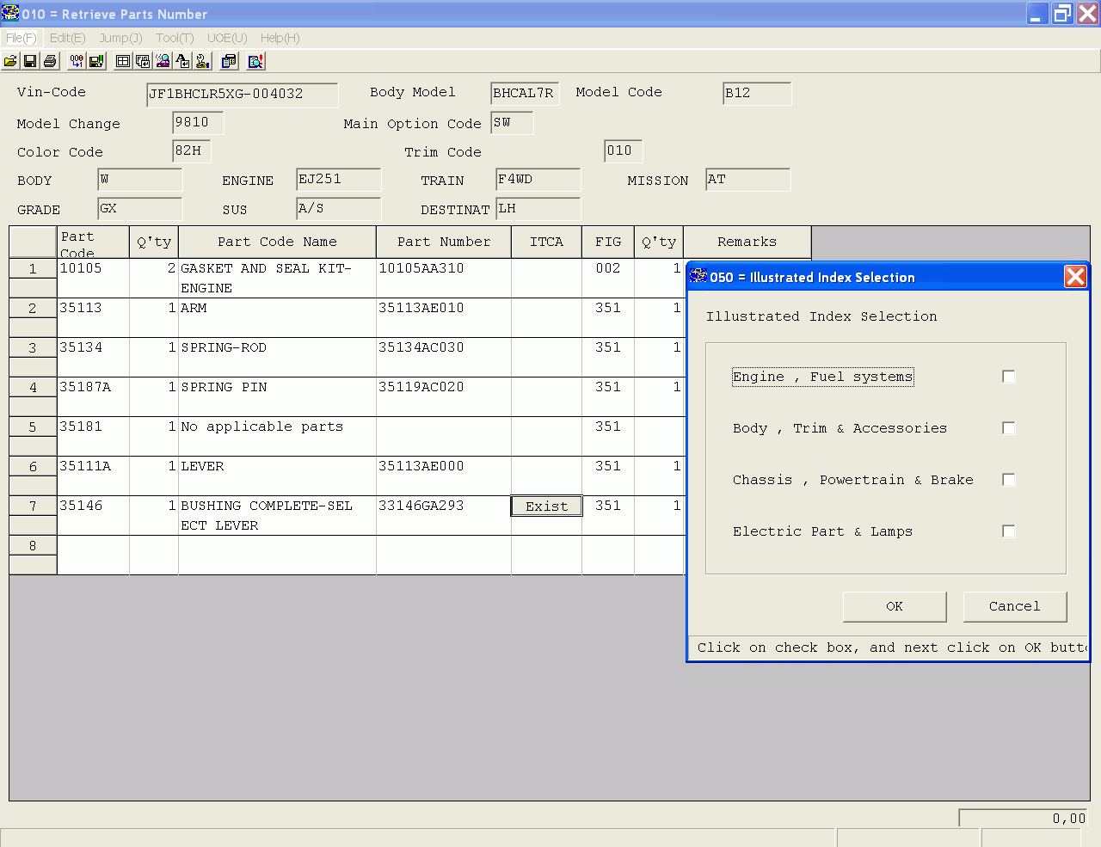Click the open folder toolbar icon
This screenshot has width=1101, height=847.
point(10,61)
